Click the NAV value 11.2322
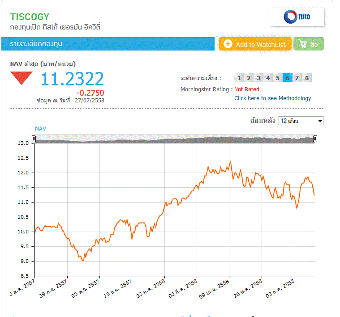The width and height of the screenshot is (340, 317). [73, 79]
